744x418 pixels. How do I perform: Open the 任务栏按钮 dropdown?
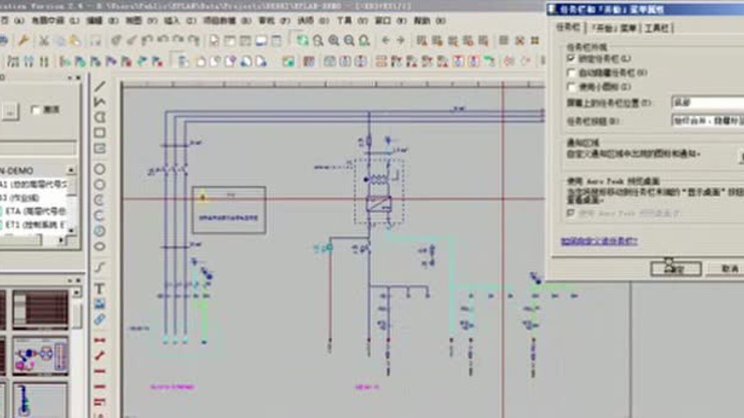[x=697, y=120]
